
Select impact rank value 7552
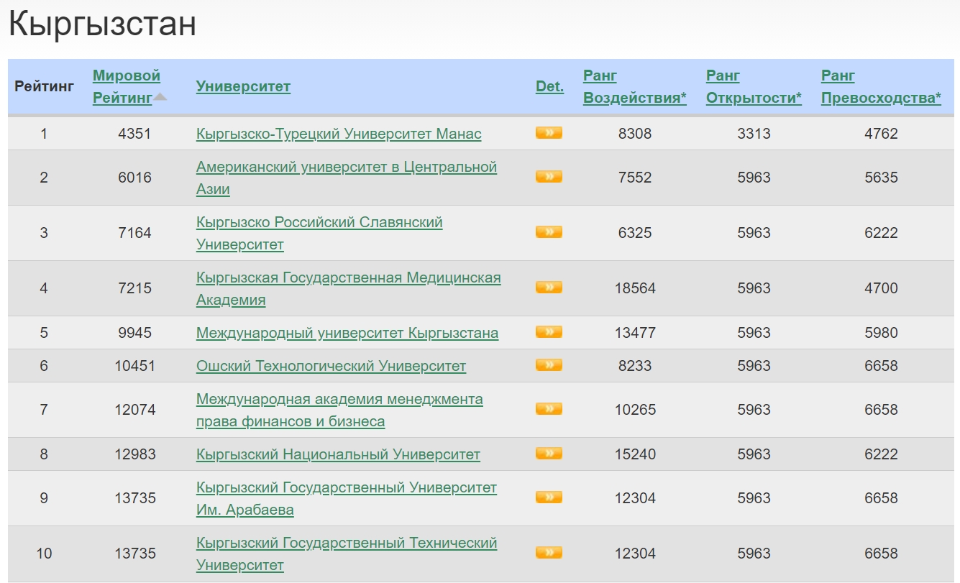tap(635, 178)
